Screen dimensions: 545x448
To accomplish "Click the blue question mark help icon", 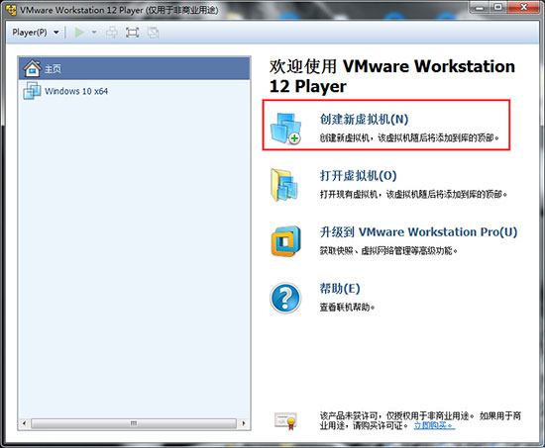I will click(x=285, y=298).
